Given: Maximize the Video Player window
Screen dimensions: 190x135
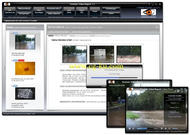Looking at the screenshot, I should [x=181, y=89].
